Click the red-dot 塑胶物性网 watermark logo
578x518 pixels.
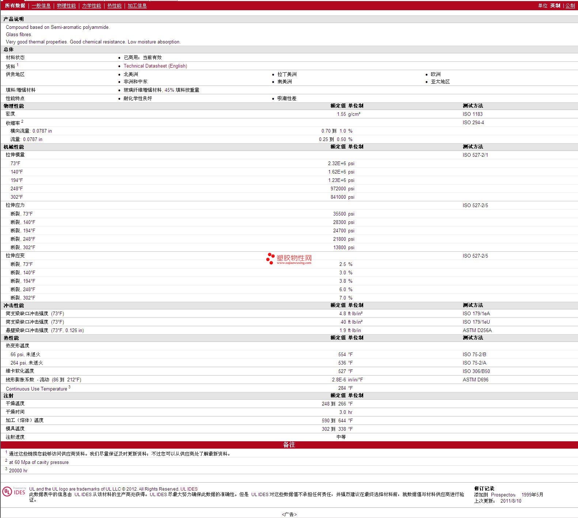(289, 259)
